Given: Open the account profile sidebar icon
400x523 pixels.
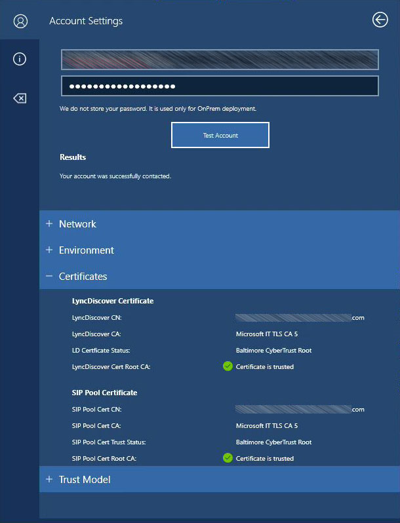Looking at the screenshot, I should click(20, 21).
